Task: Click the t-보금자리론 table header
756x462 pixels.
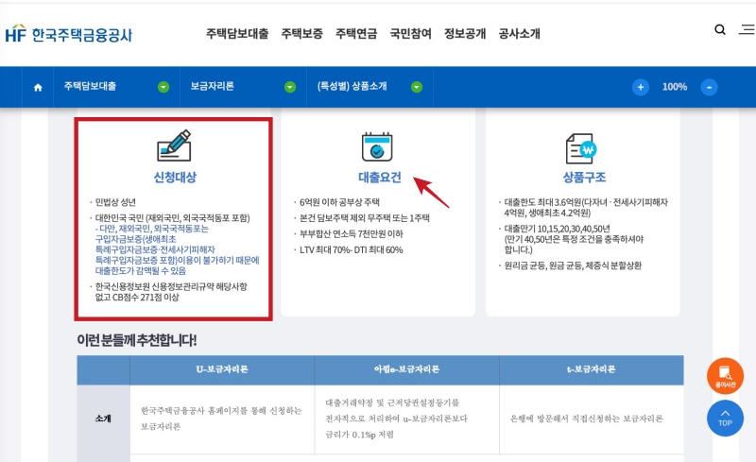Action: [592, 369]
